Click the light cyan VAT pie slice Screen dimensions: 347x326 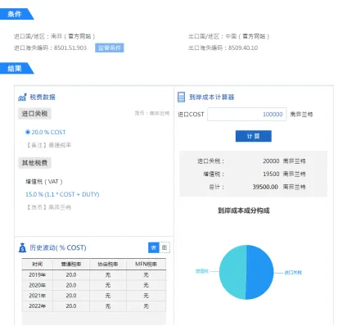click(x=232, y=272)
